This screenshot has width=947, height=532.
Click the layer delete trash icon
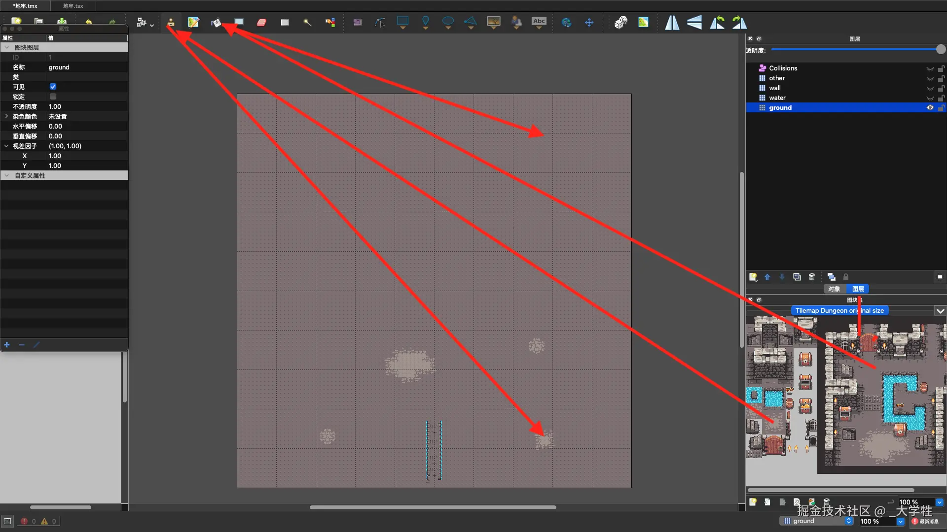coord(812,277)
